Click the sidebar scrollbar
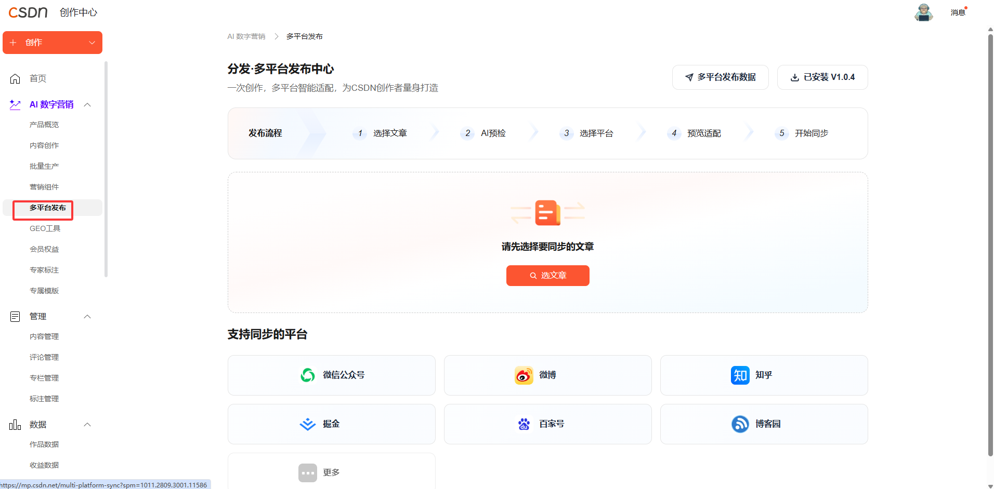 click(x=106, y=169)
